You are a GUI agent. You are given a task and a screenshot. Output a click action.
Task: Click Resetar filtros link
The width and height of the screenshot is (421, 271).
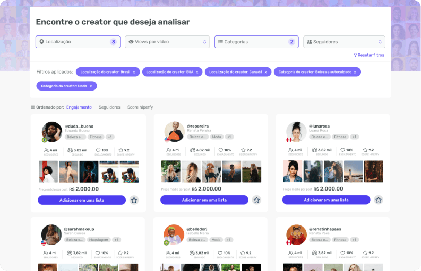click(371, 55)
